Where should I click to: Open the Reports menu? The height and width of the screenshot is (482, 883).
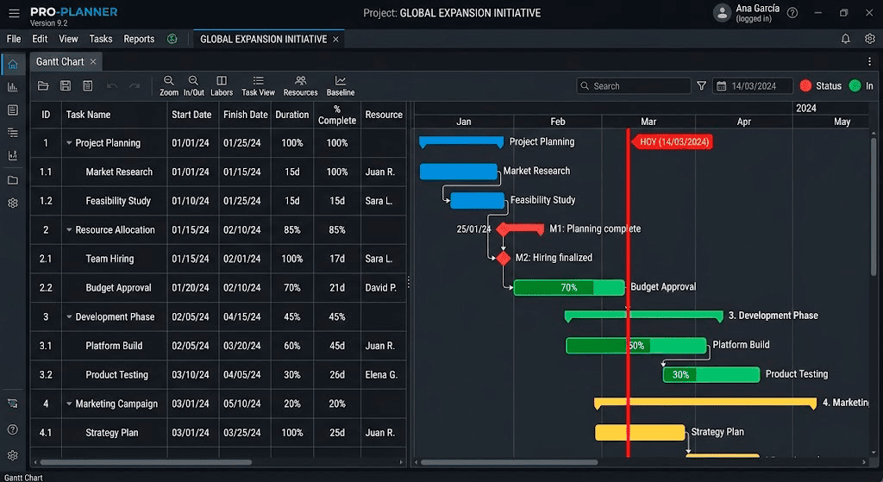[x=139, y=39]
